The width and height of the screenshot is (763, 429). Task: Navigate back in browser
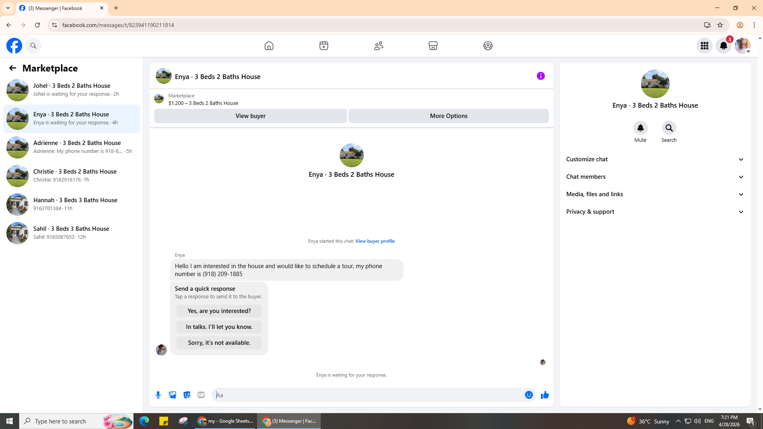(x=9, y=25)
